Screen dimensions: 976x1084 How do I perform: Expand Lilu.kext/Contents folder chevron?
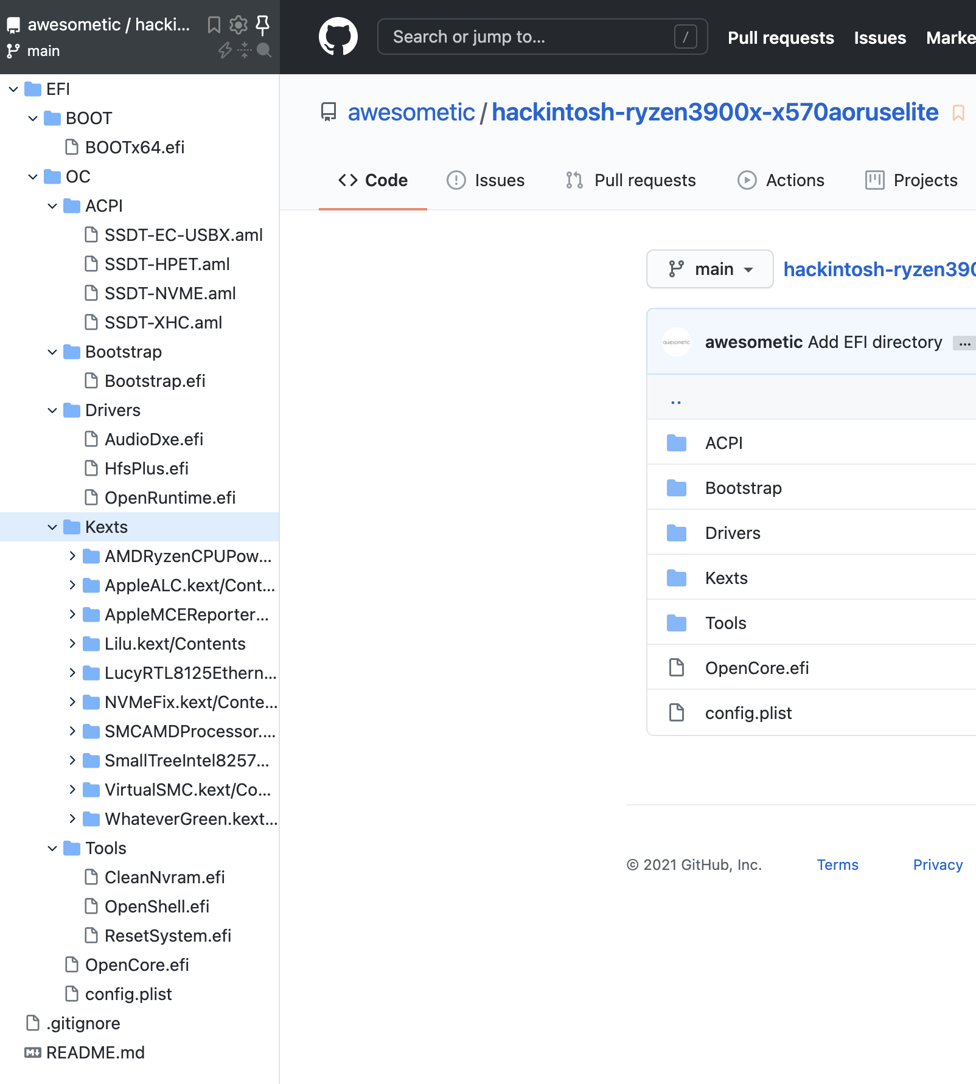[x=72, y=644]
